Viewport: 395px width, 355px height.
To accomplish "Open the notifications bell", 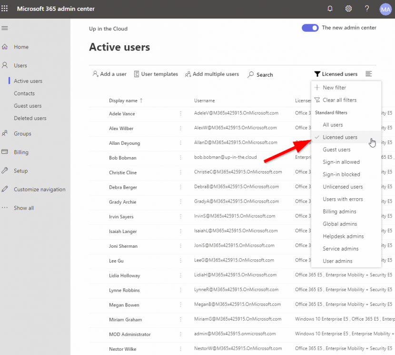I will click(330, 9).
